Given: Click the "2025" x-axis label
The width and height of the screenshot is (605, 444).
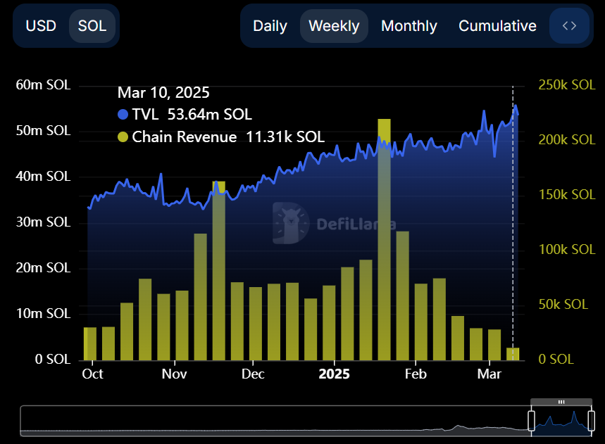Looking at the screenshot, I should pos(334,374).
